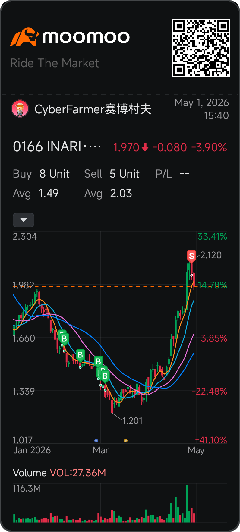
Task: Click the orange dashed 1.982 price line
Action: [103, 286]
